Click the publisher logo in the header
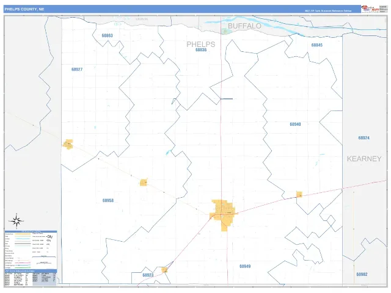The width and height of the screenshot is (391, 293). [370, 9]
